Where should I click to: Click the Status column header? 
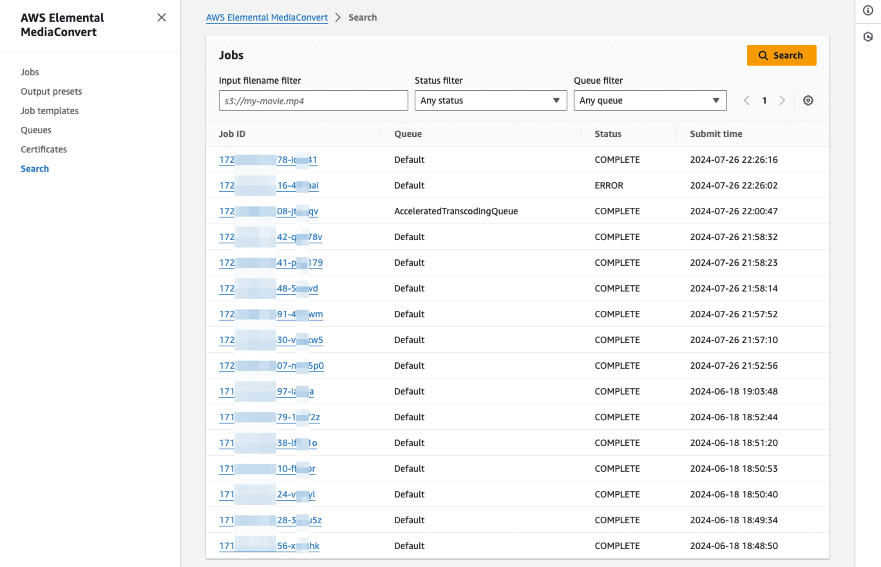(608, 134)
